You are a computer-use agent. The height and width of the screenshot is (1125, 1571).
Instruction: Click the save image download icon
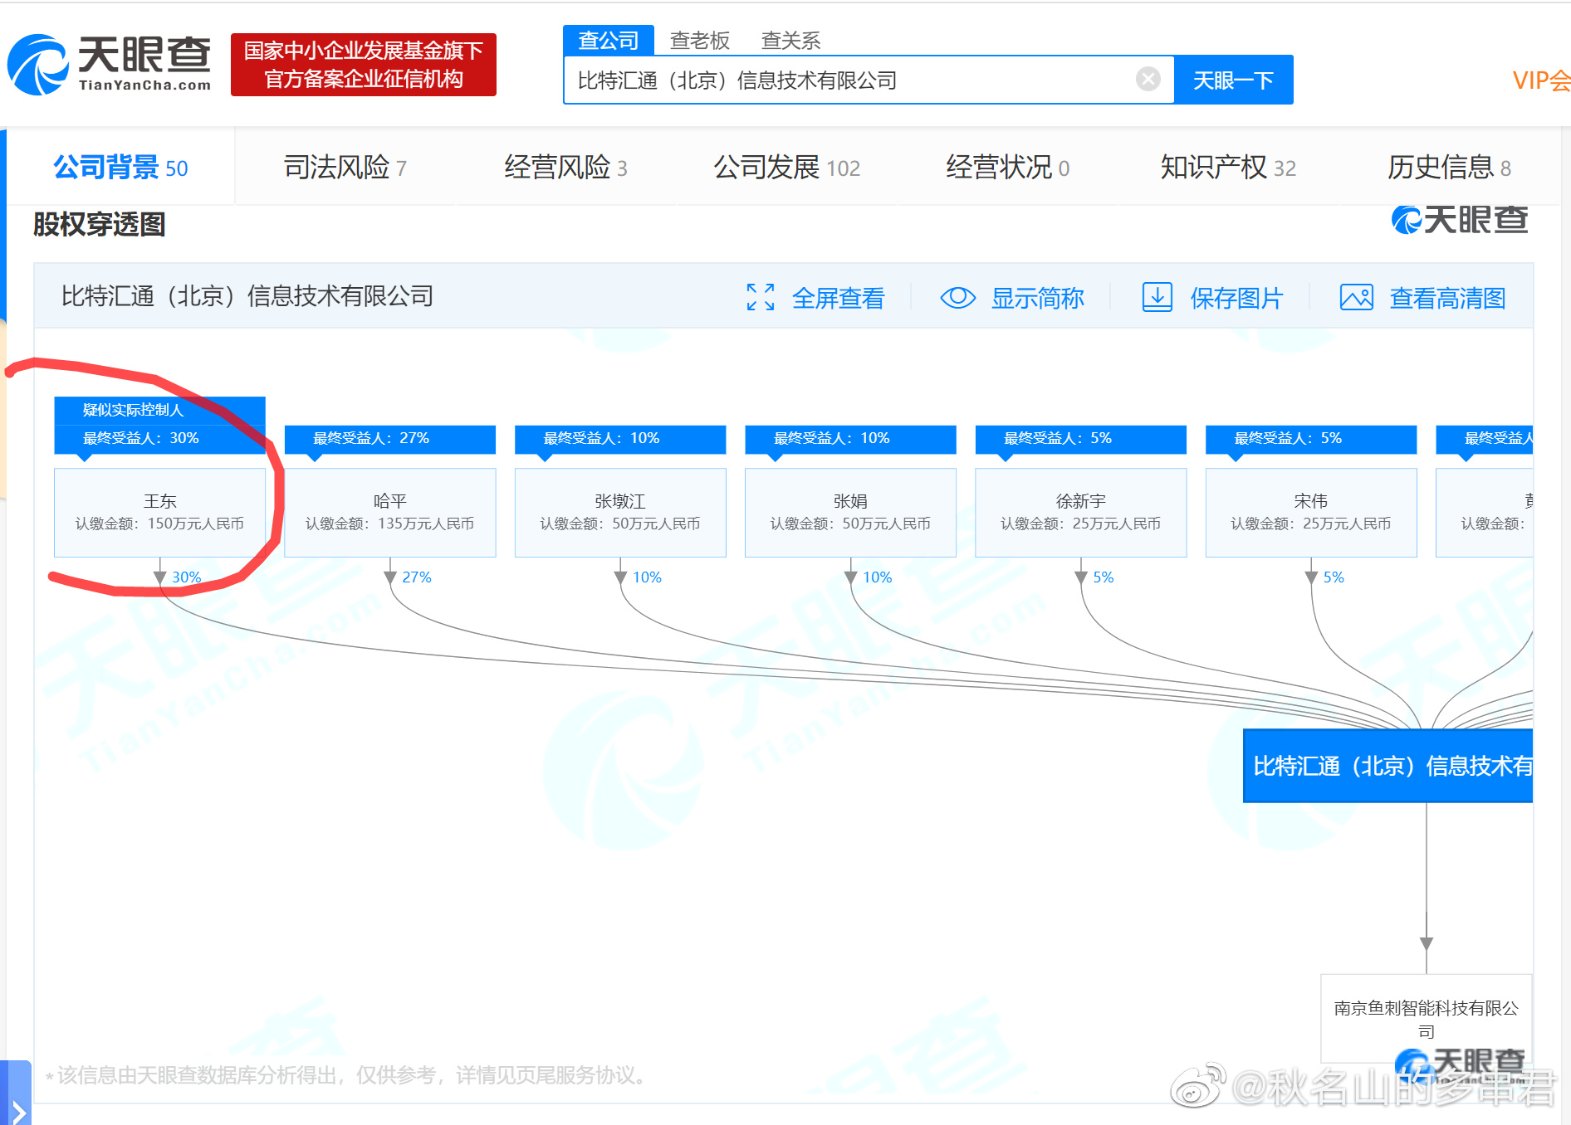1157,297
